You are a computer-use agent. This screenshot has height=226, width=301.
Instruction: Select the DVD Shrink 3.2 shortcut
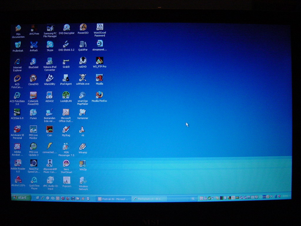click(x=66, y=46)
